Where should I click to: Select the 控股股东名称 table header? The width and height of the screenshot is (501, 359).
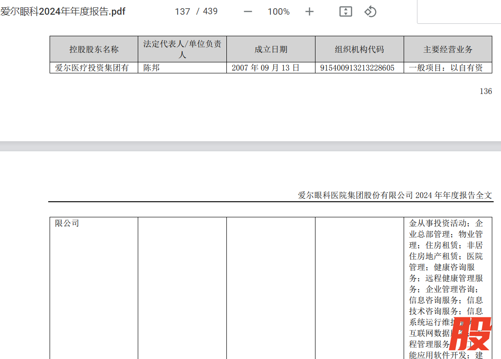pos(94,50)
